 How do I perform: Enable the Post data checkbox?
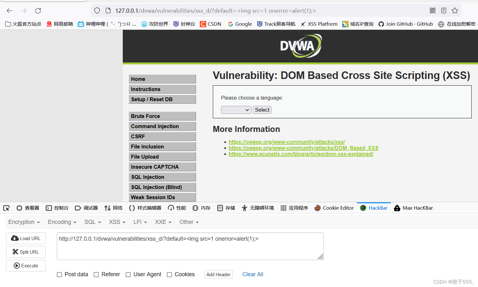[59, 275]
